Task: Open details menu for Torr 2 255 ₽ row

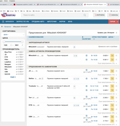Action: click(116, 98)
